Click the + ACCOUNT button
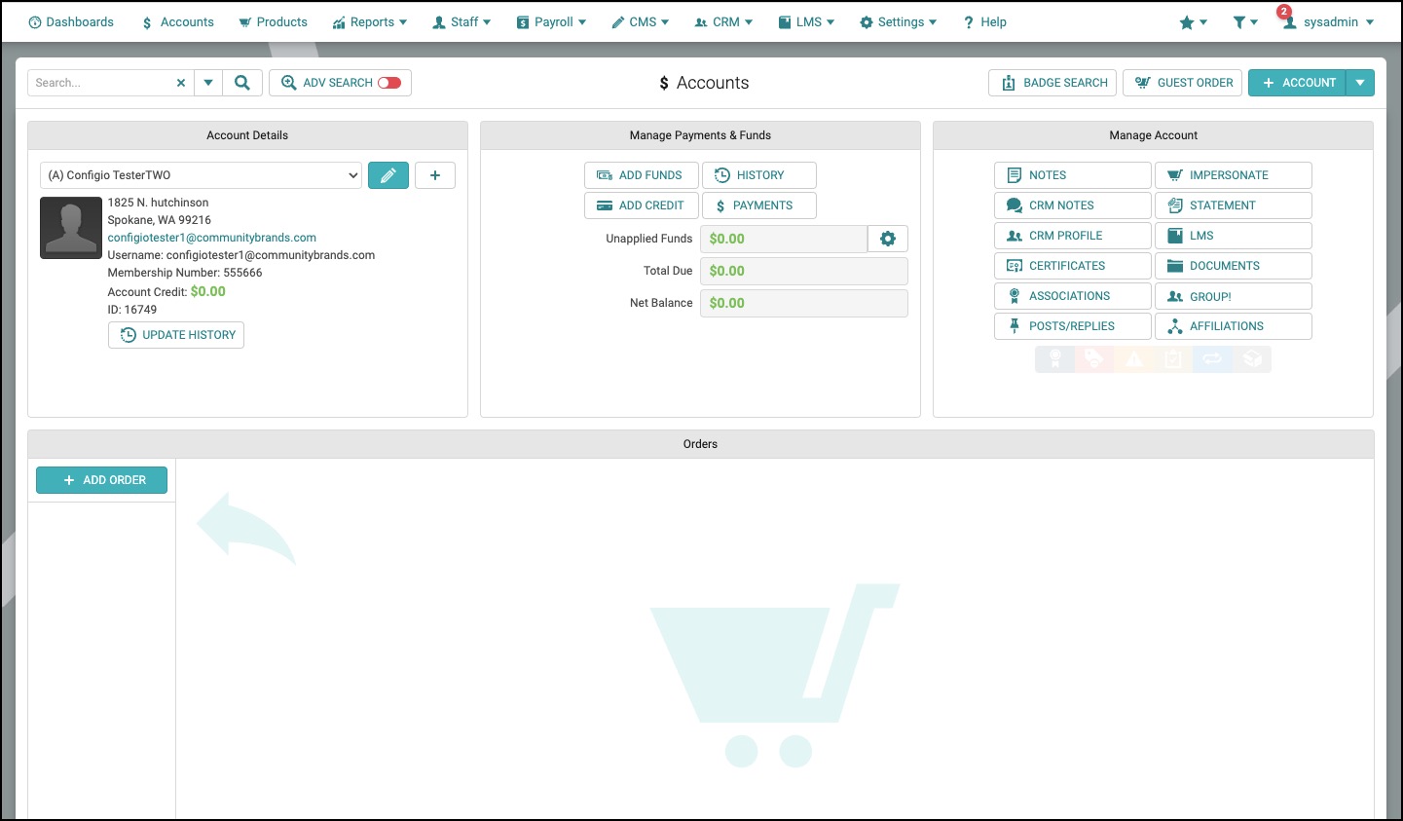 pos(1297,83)
